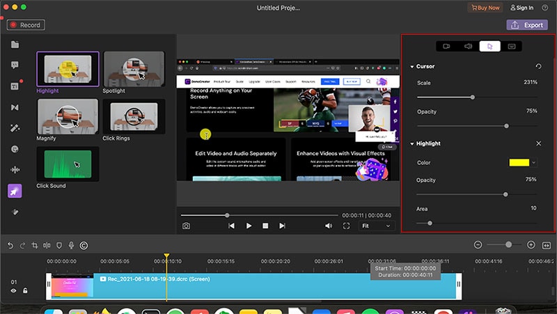Split the clip at playhead
The height and width of the screenshot is (314, 557).
47,246
